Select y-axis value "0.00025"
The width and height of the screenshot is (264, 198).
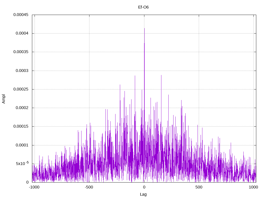coord(21,89)
